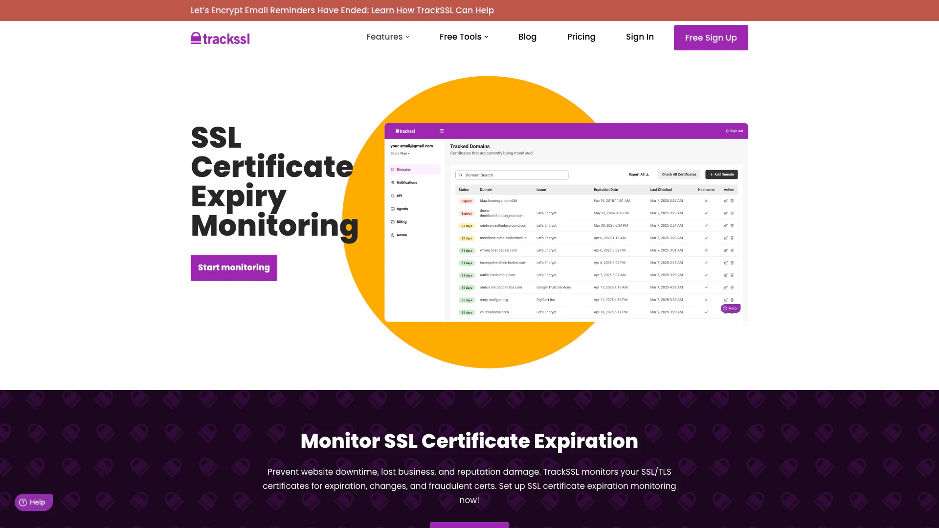Click the smtp.mailgun.org domain text
This screenshot has width=939, height=528.
[493, 300]
